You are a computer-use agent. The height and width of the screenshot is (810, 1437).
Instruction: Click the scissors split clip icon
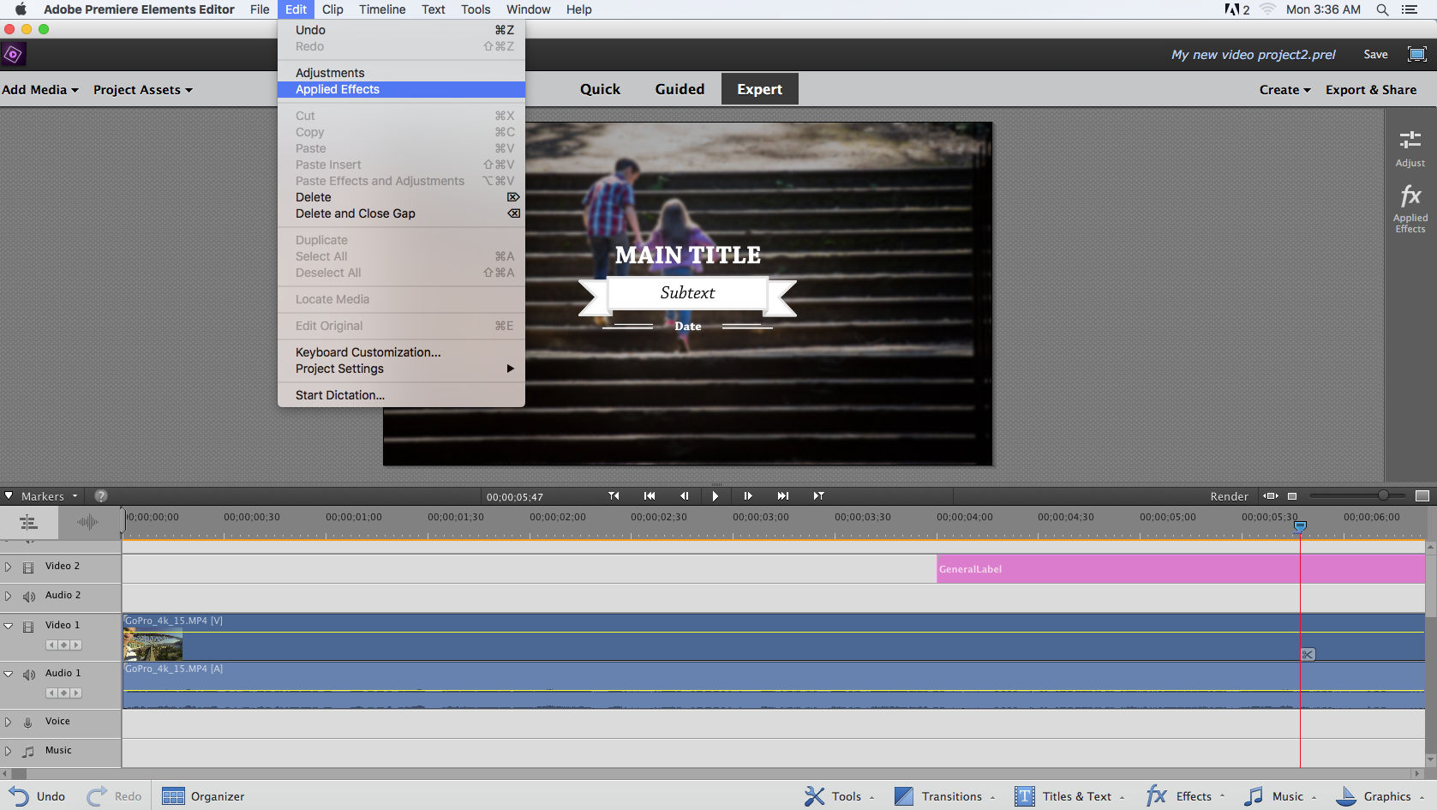tap(1308, 654)
